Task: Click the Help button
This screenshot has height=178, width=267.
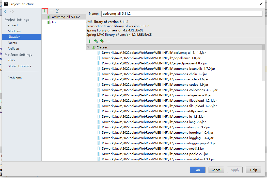Action: (253, 170)
